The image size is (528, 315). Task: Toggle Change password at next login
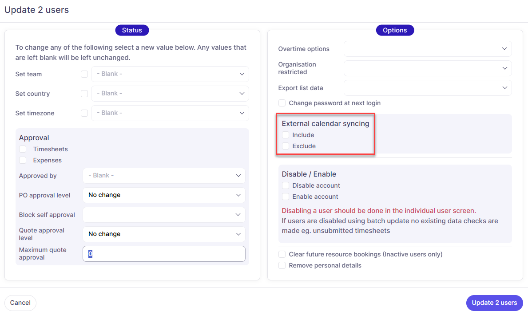click(282, 103)
